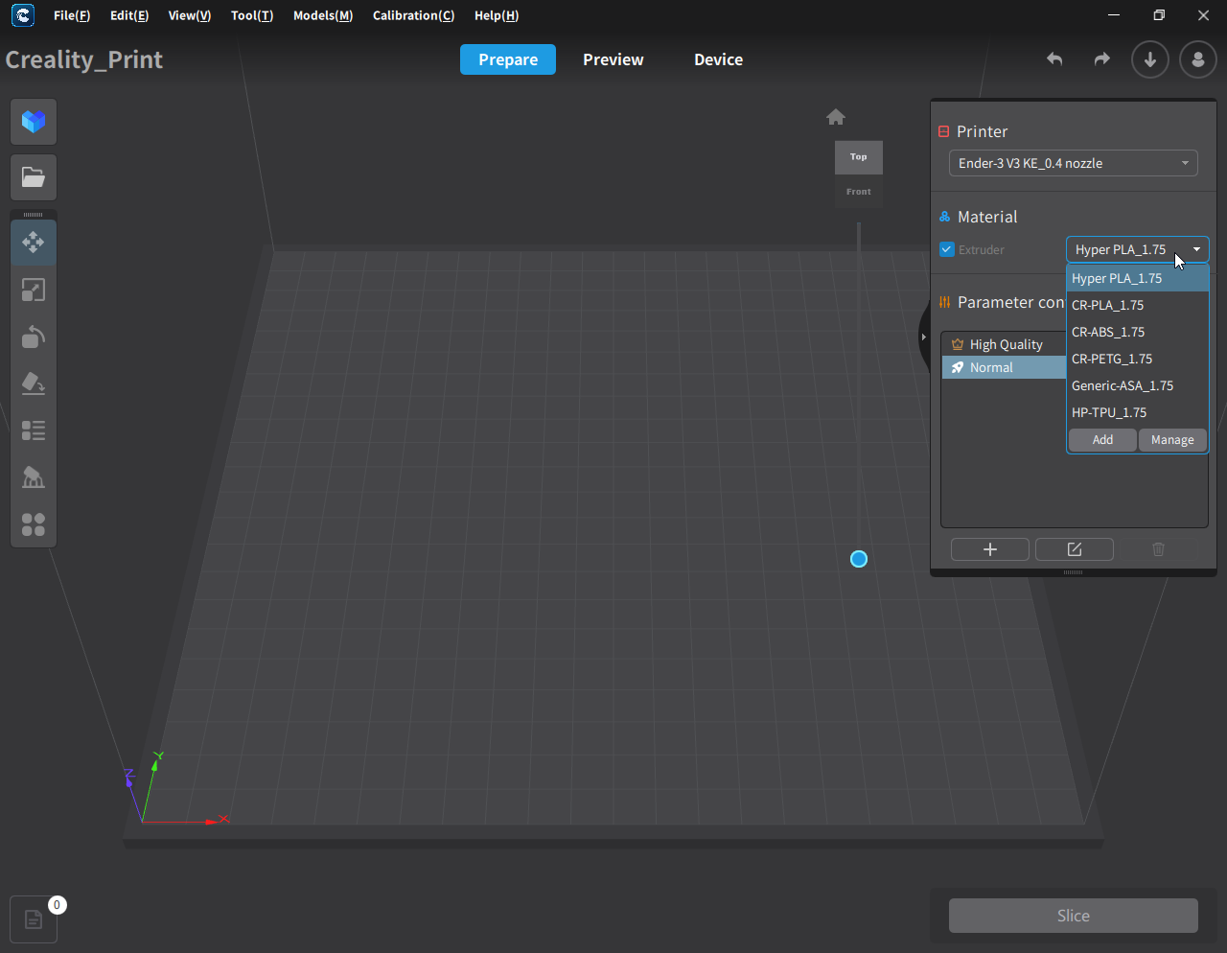Click the Front face of view cube

pyautogui.click(x=859, y=192)
